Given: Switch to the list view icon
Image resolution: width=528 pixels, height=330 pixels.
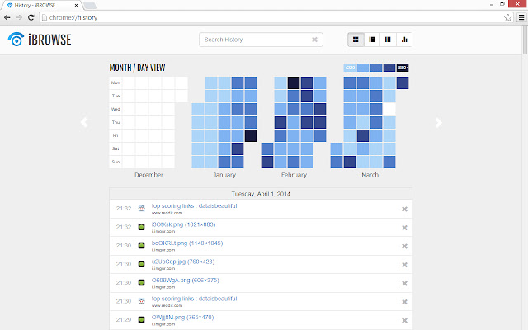Looking at the screenshot, I should pyautogui.click(x=372, y=39).
